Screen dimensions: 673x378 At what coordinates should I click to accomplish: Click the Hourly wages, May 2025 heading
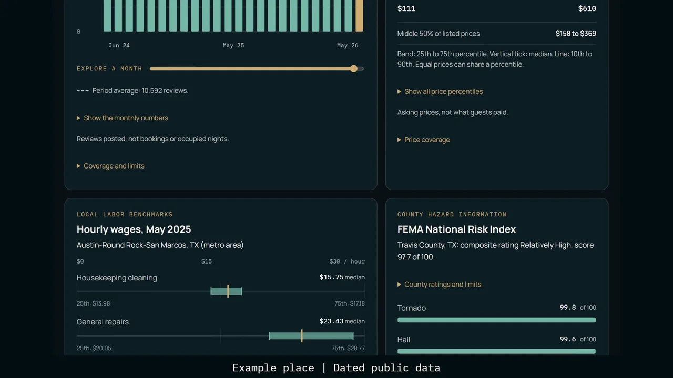[x=134, y=229]
